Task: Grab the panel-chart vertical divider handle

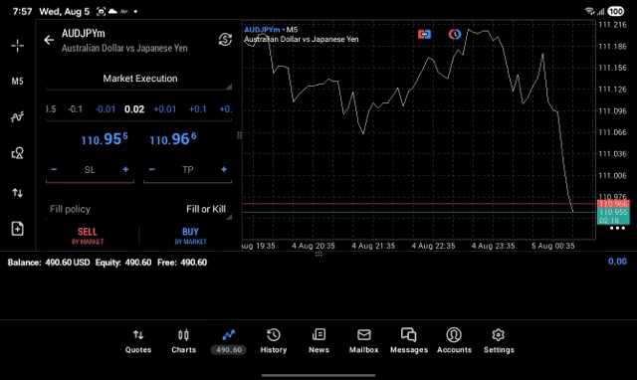Action: [x=240, y=135]
